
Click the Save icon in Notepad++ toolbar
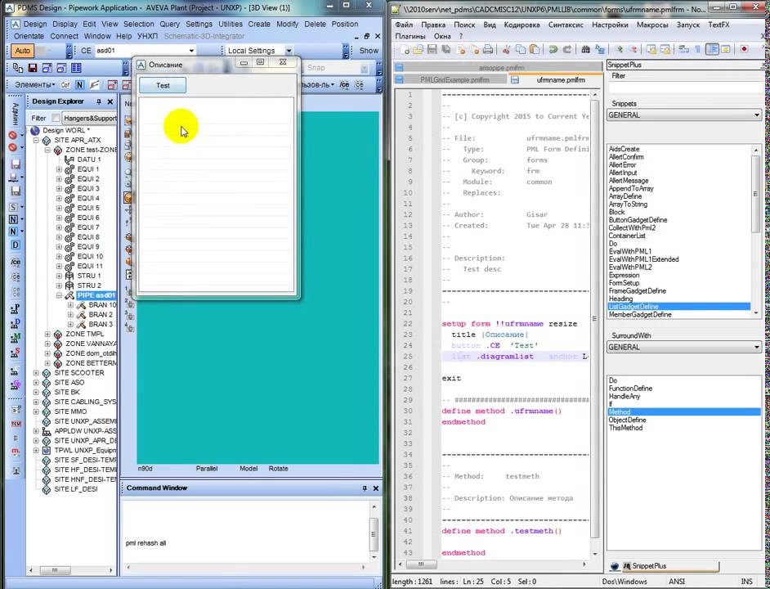[432, 49]
